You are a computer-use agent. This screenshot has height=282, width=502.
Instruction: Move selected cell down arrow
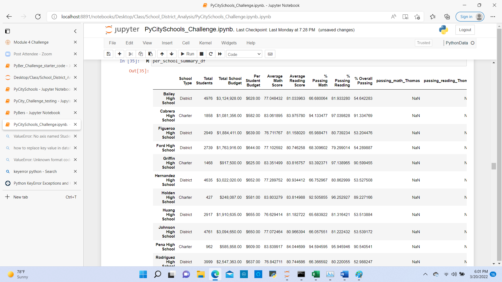[x=172, y=54]
